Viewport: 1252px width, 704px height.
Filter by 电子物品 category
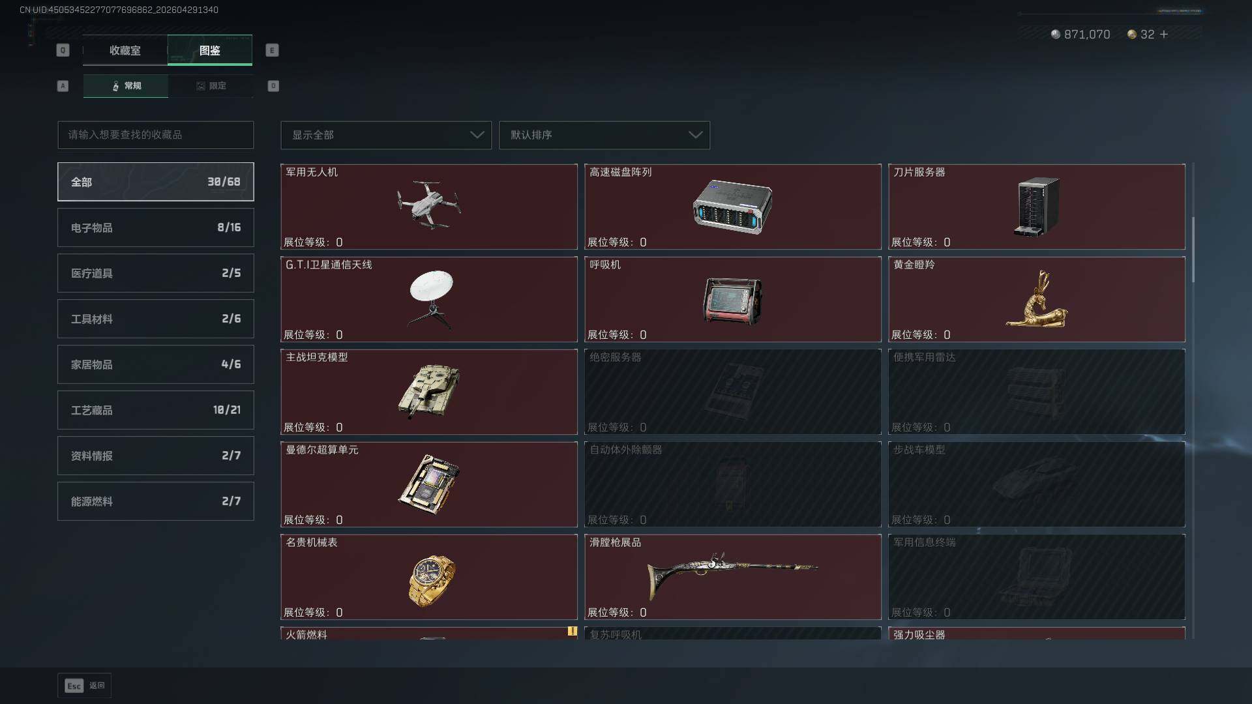156,227
